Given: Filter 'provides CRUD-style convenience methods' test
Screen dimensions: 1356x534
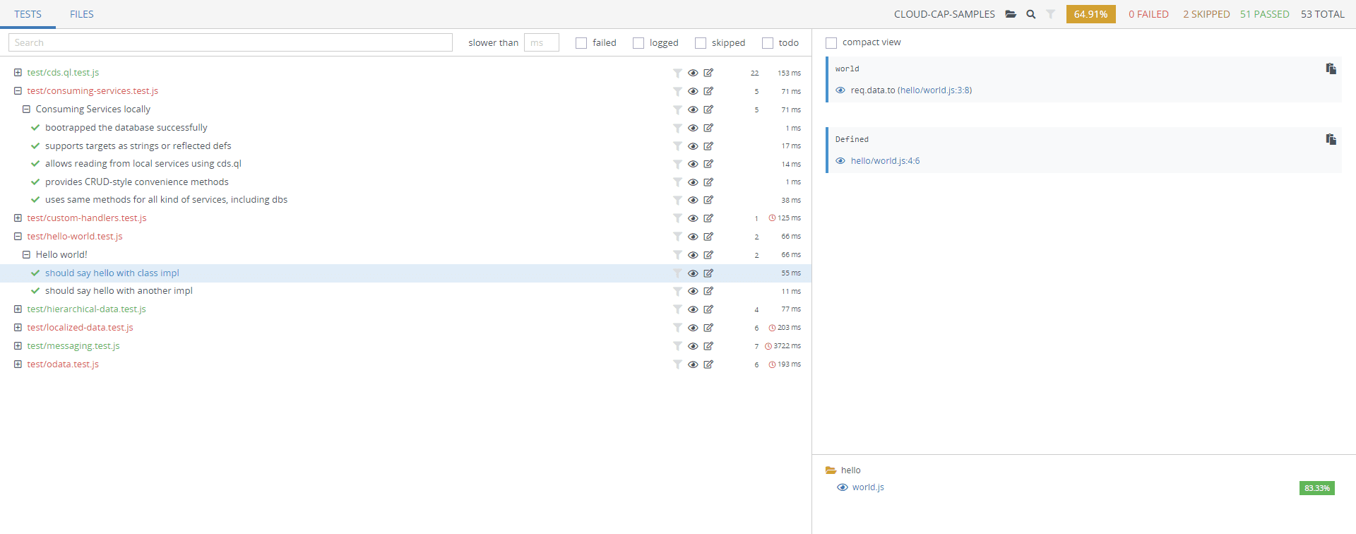Looking at the screenshot, I should (677, 182).
